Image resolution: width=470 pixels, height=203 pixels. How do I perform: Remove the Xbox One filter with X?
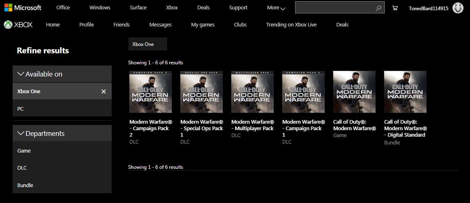[104, 92]
